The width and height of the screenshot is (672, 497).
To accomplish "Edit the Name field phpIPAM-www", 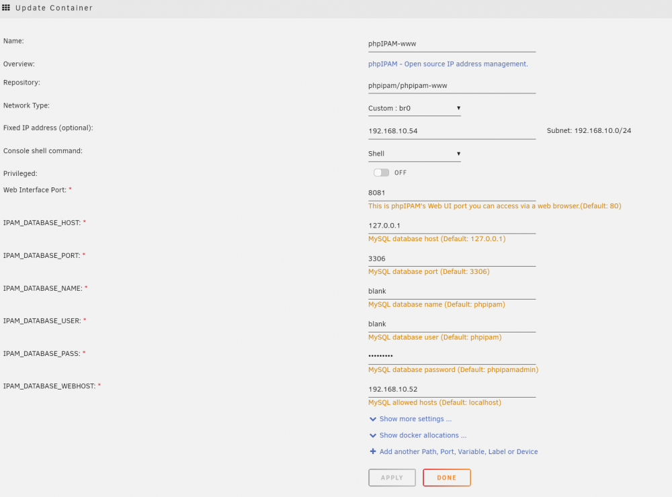I will [x=452, y=44].
